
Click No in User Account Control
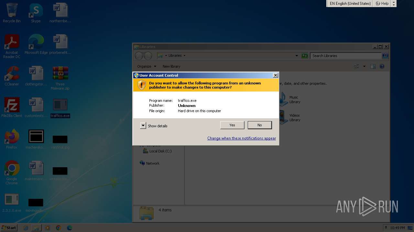[260, 125]
